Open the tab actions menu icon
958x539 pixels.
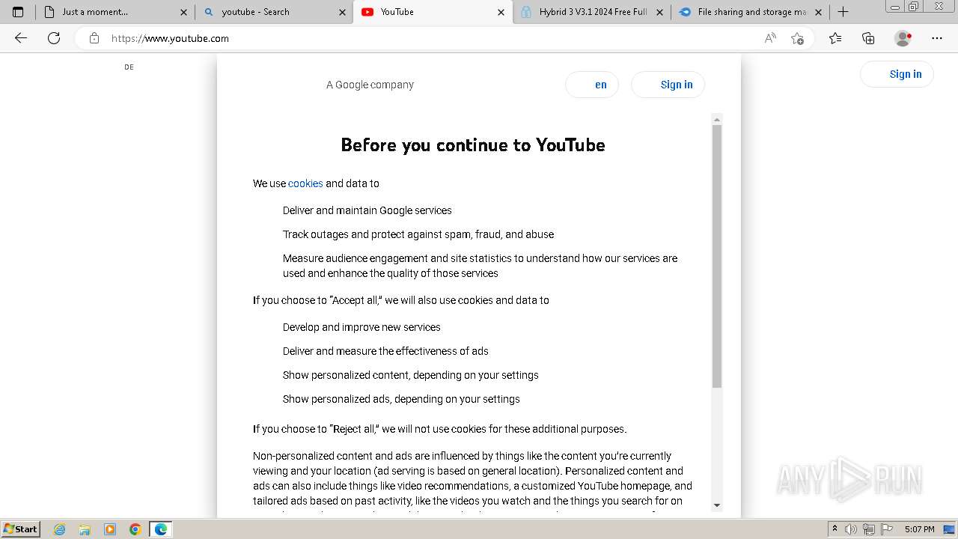click(x=18, y=12)
